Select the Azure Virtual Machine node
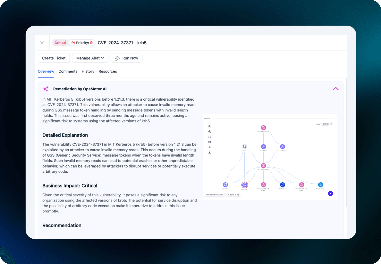Screen dimensions: 381x264 tap(263, 166)
